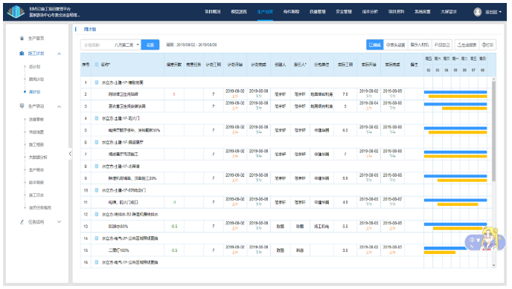Open 总计划 in the sidebar
The image size is (512, 289).
tap(35, 66)
